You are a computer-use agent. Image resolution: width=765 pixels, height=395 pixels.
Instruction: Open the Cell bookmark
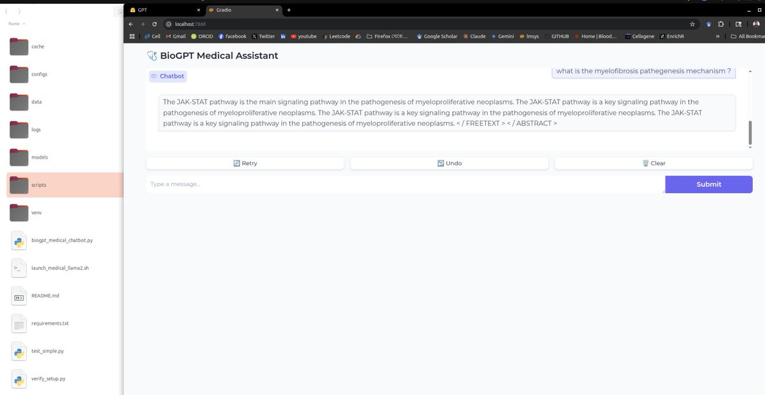click(x=152, y=36)
